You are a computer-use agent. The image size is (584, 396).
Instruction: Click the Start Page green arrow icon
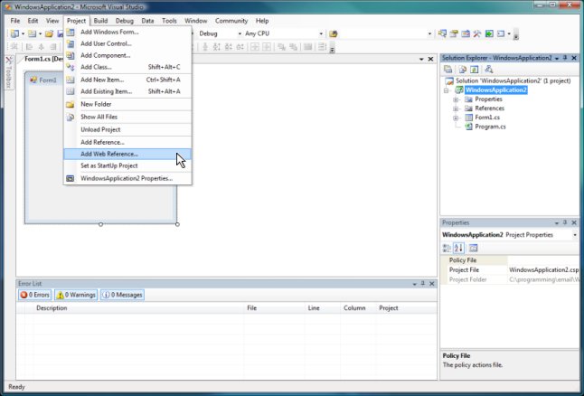click(489, 33)
